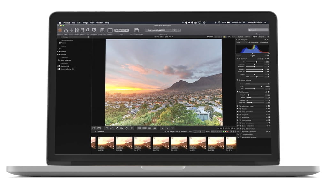327x187 pixels.
Task: Sort thumbnails by time clock icon
Action: 195,131
